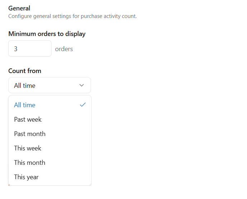This screenshot has height=199, width=247.
Task: Click the orders unit text beside the input
Action: click(64, 49)
